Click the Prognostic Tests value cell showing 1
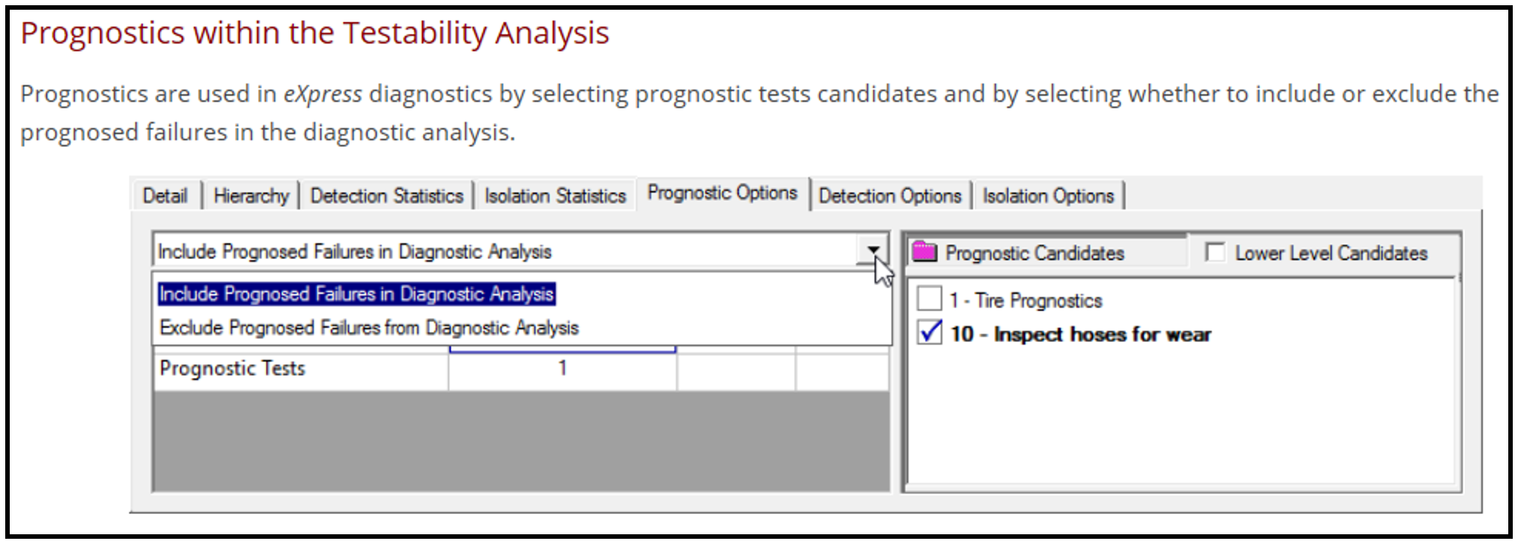 [562, 369]
